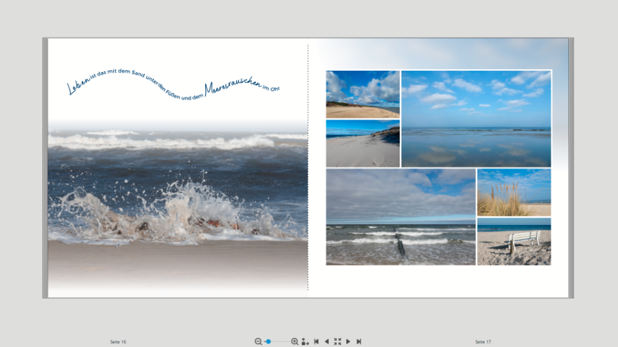The height and width of the screenshot is (347, 618).
Task: Select the cloudy sea with groyne photo
Action: click(x=400, y=217)
